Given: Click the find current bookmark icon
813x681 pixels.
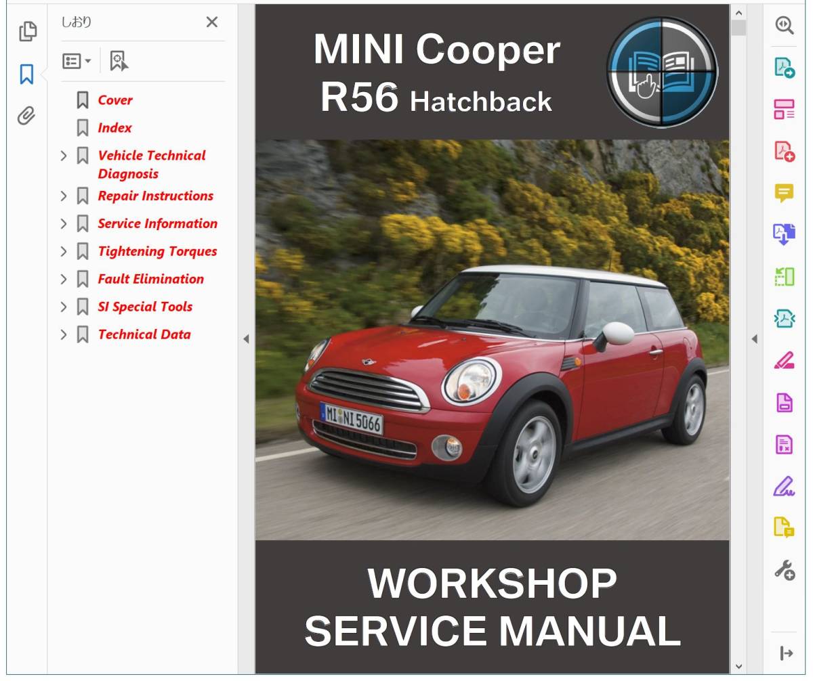Looking at the screenshot, I should click(x=119, y=61).
